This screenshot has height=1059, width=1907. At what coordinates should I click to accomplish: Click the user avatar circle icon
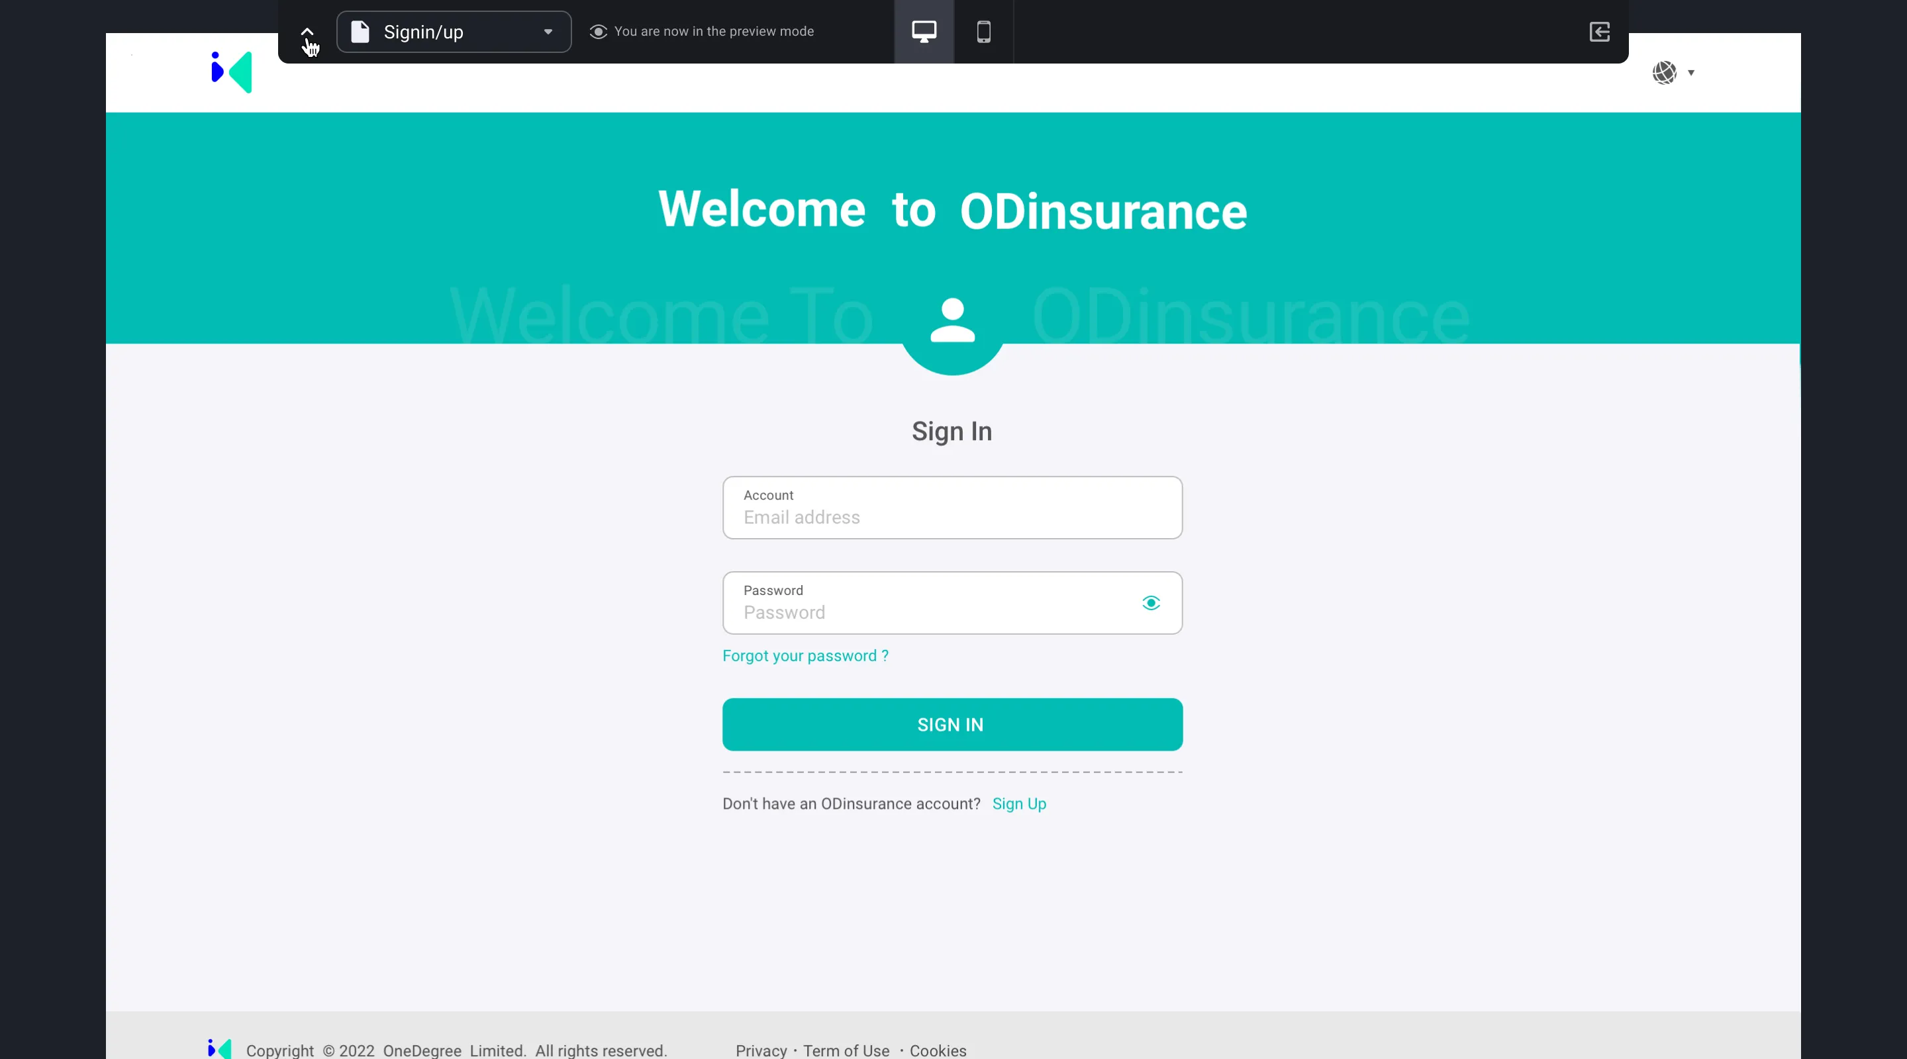coord(952,322)
